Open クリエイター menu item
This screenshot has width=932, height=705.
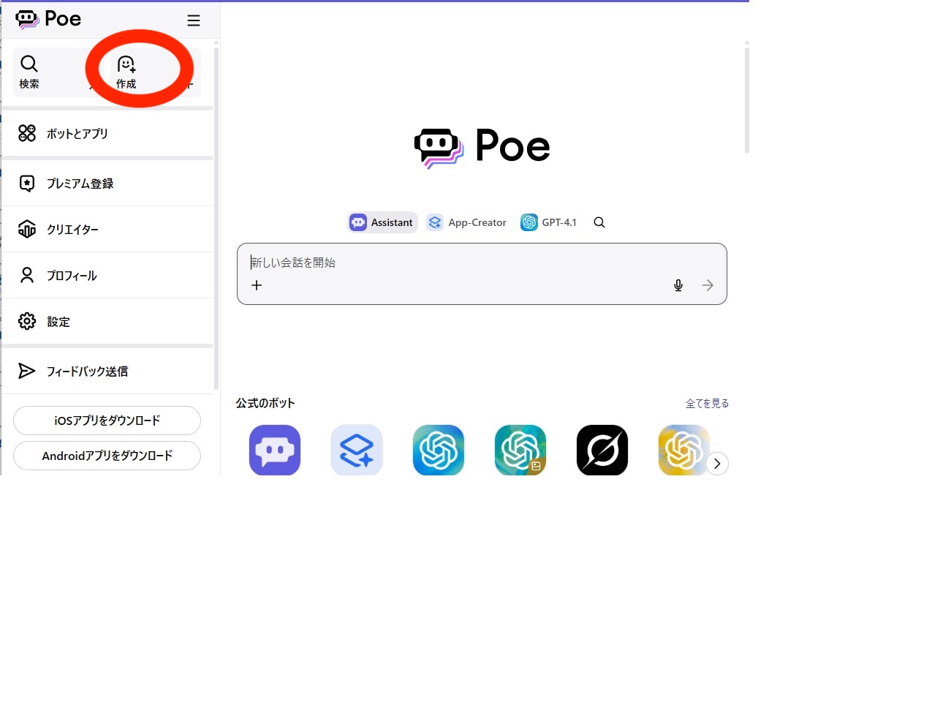[x=107, y=230]
